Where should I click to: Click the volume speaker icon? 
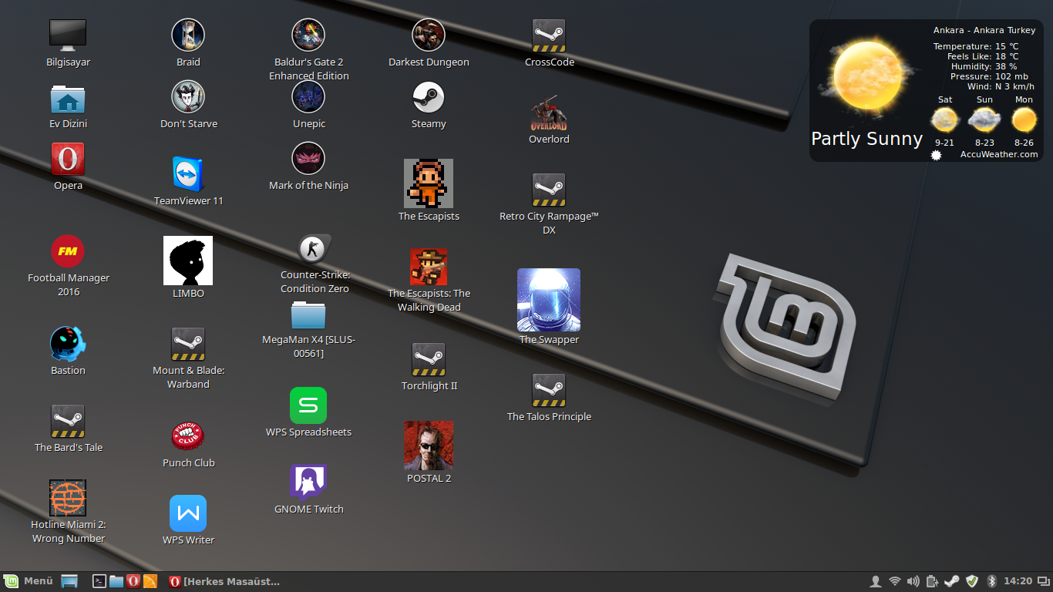913,581
